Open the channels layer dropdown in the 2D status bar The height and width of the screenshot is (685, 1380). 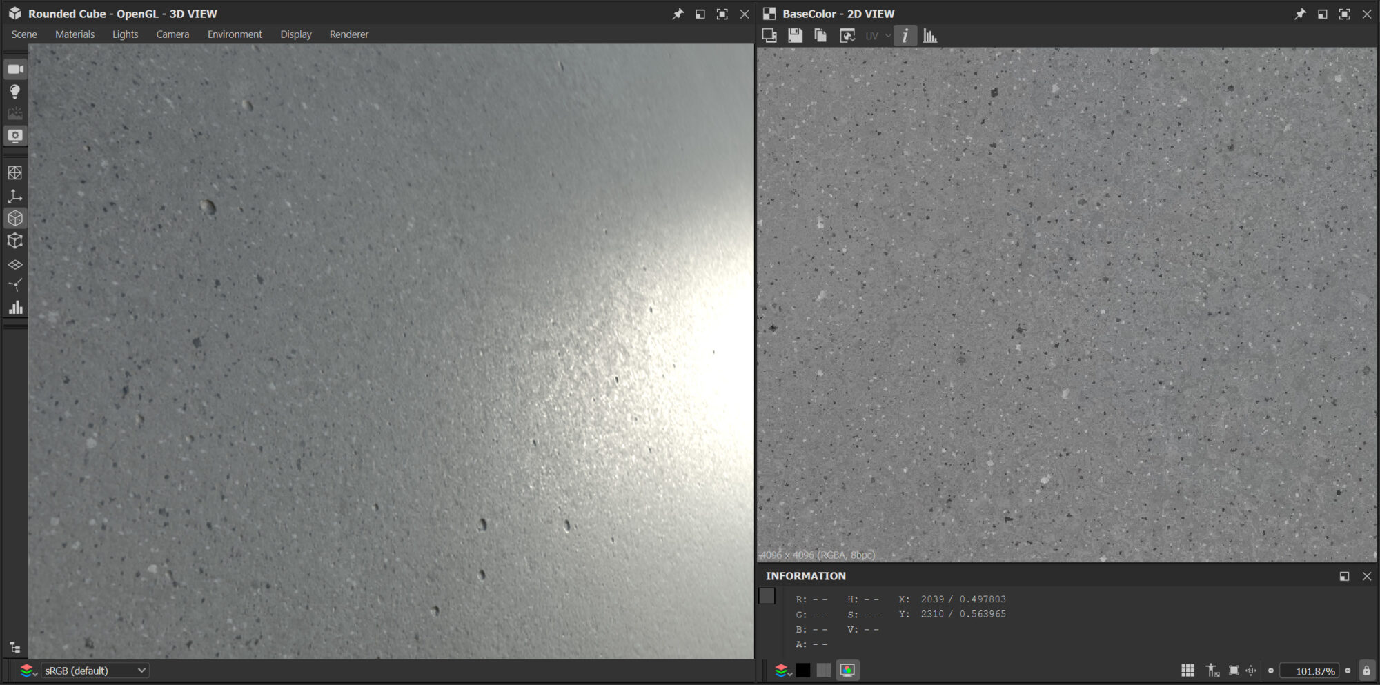782,670
